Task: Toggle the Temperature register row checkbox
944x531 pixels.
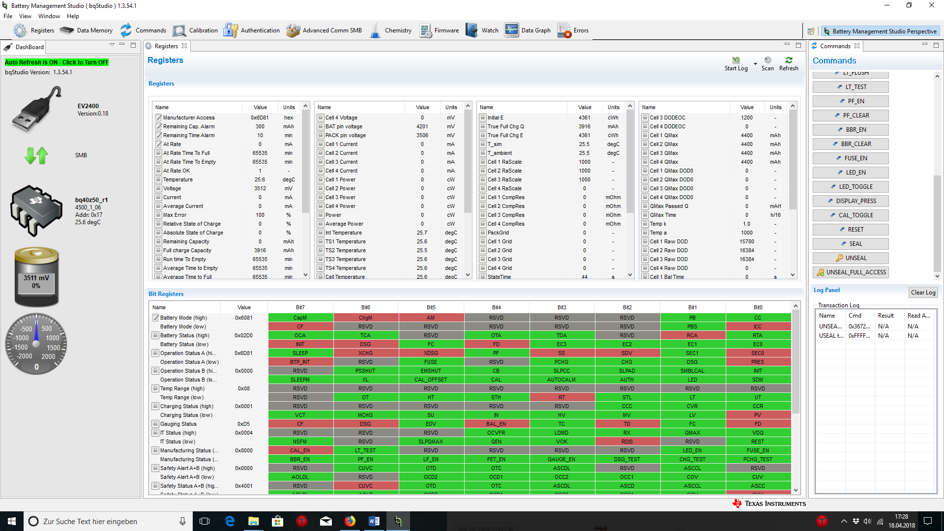Action: 158,179
